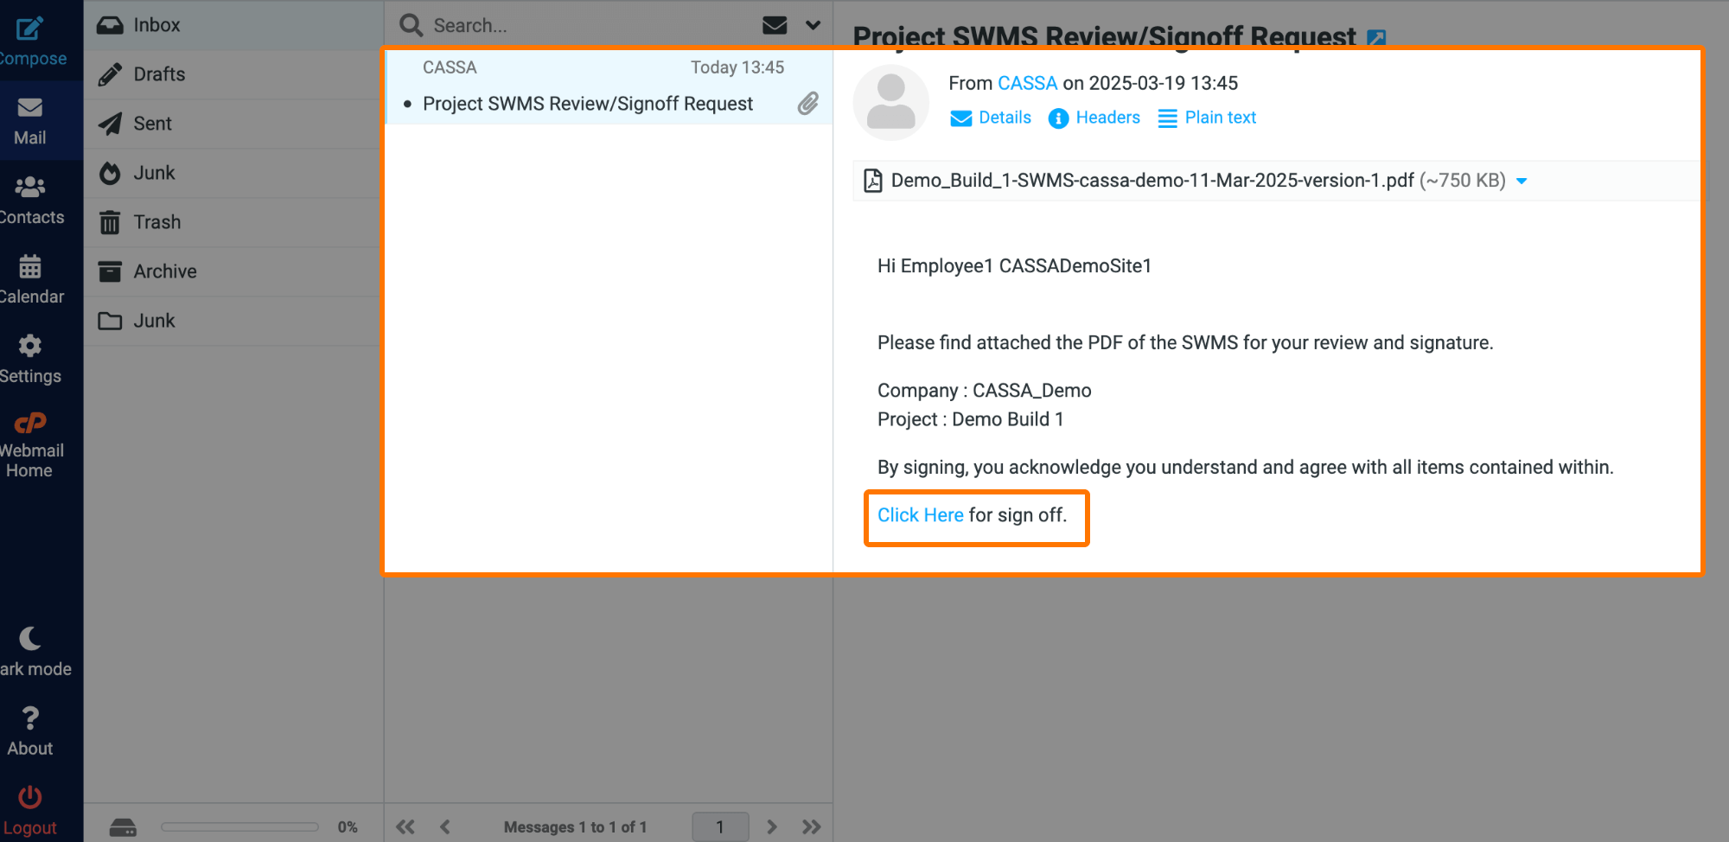
Task: Click the envelope filter icon beside search
Action: click(x=775, y=25)
